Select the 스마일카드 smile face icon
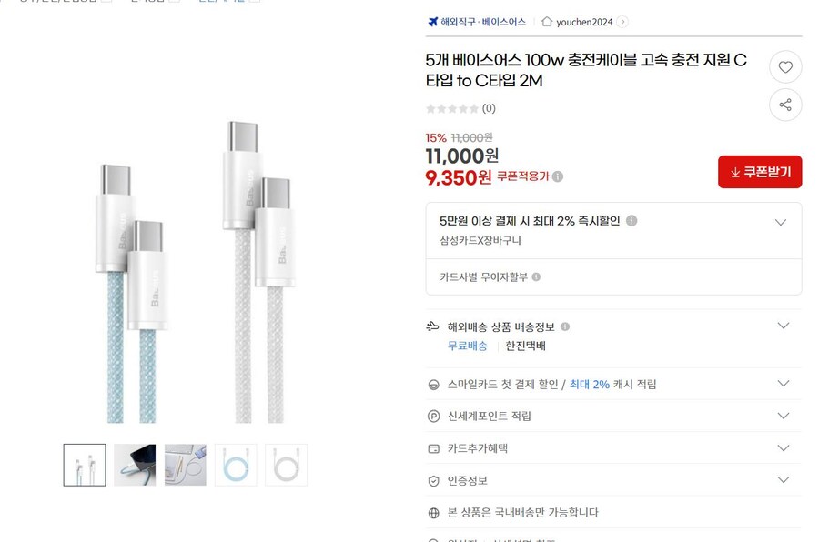 click(x=431, y=384)
